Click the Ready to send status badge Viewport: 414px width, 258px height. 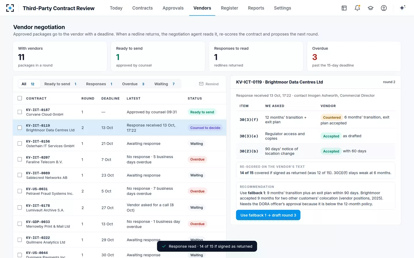click(202, 112)
